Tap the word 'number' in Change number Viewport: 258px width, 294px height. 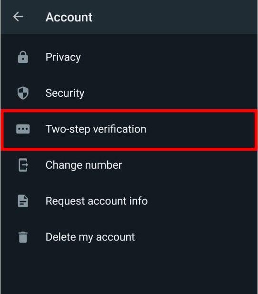pos(103,165)
